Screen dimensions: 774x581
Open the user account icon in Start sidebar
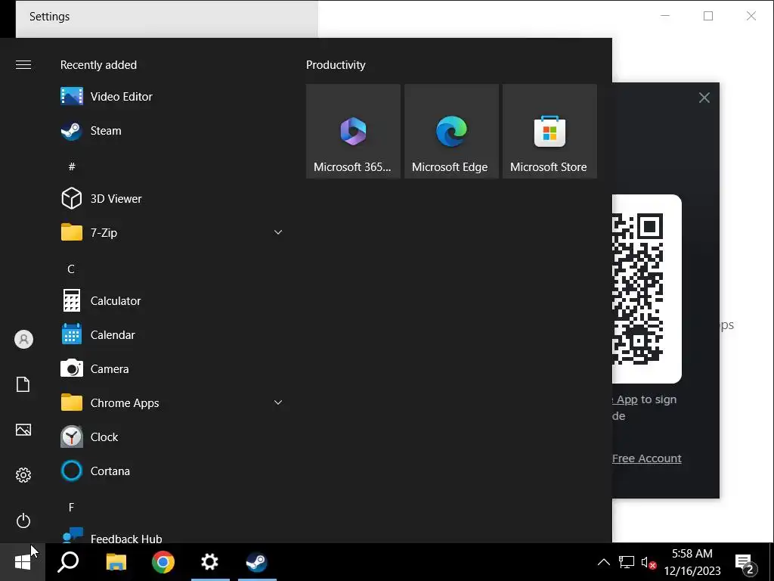tap(23, 340)
